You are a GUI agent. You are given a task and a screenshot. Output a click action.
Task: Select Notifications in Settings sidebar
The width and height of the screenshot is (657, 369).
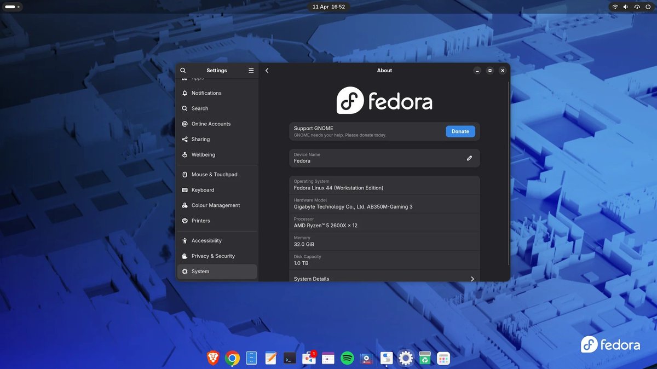click(x=217, y=93)
